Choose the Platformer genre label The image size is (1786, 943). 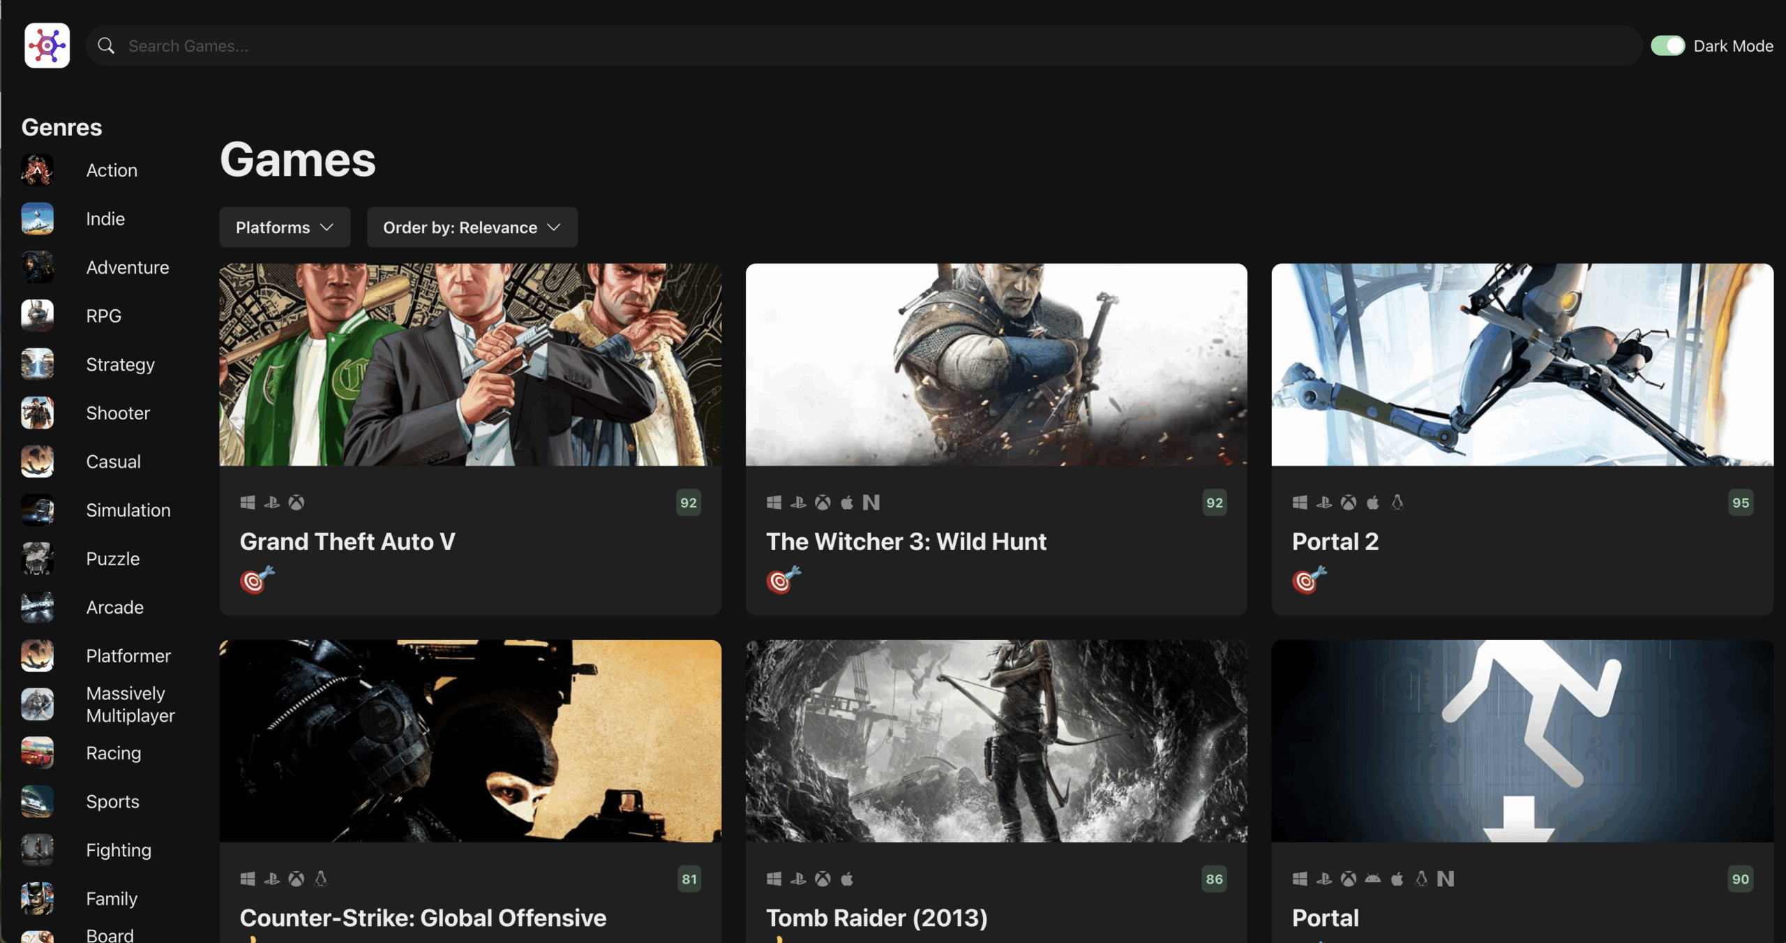[x=128, y=656]
